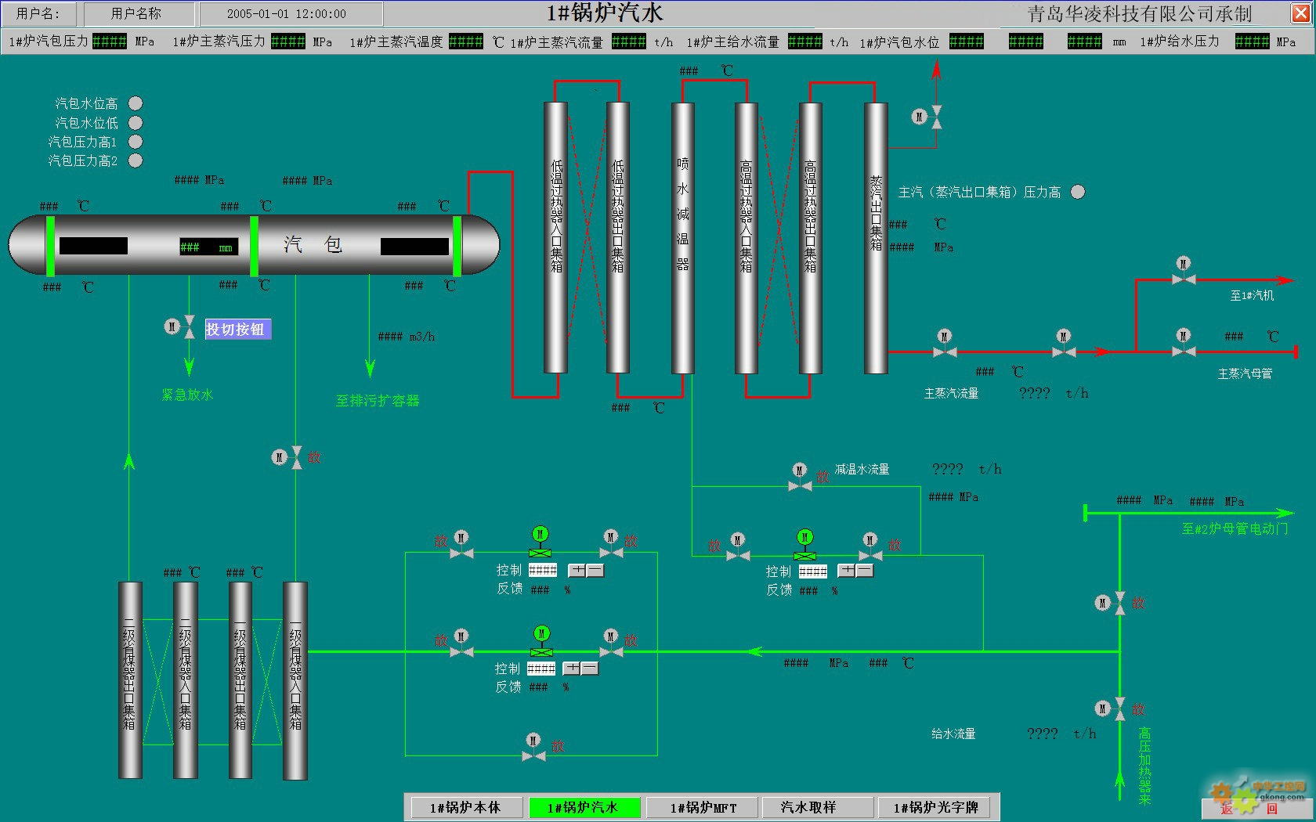Click 控制 value field of desuperheater valve

tap(813, 571)
